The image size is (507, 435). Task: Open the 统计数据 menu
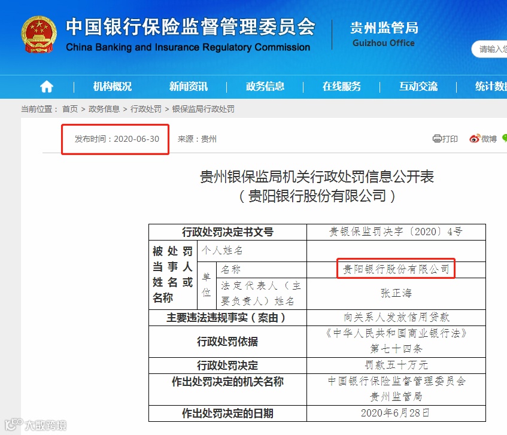coord(491,87)
